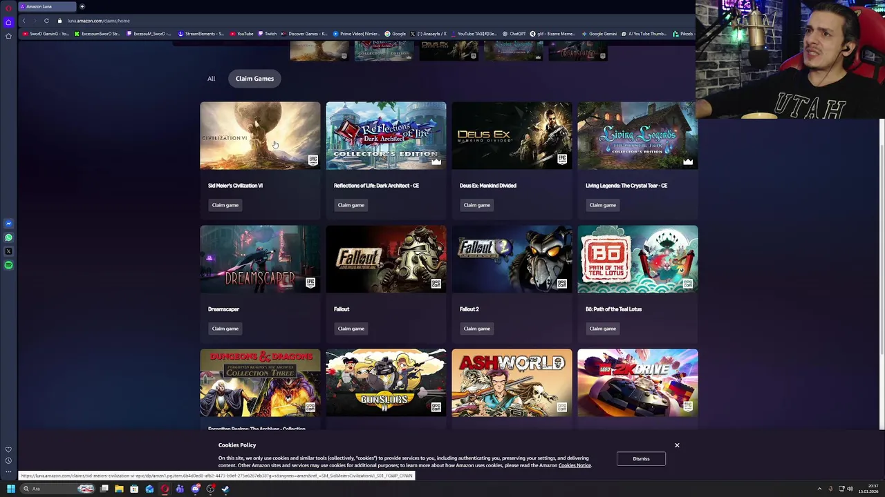Screen dimensions: 885x497
Task: Open the YouTube bookmark
Action: [x=241, y=34]
